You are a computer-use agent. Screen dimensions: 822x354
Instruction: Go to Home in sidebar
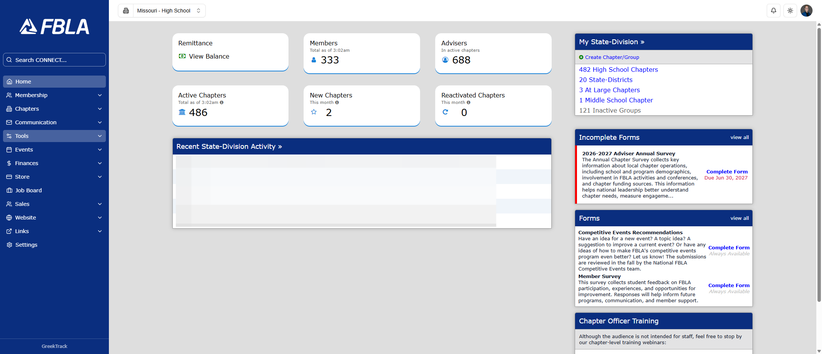point(54,82)
